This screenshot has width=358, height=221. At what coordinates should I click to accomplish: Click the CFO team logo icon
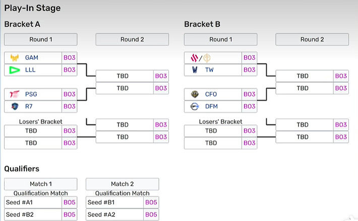(195, 94)
